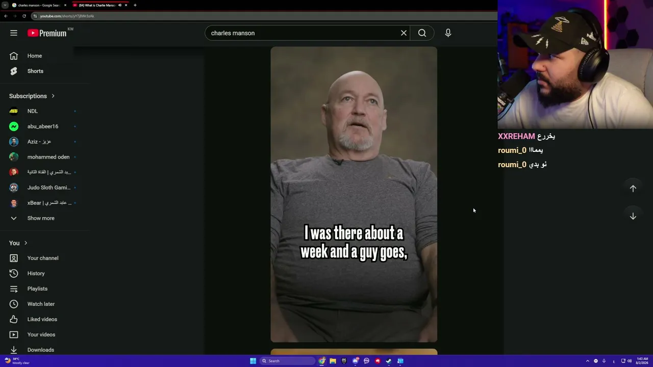Image resolution: width=653 pixels, height=367 pixels.
Task: Expand the You section header
Action: [x=18, y=243]
